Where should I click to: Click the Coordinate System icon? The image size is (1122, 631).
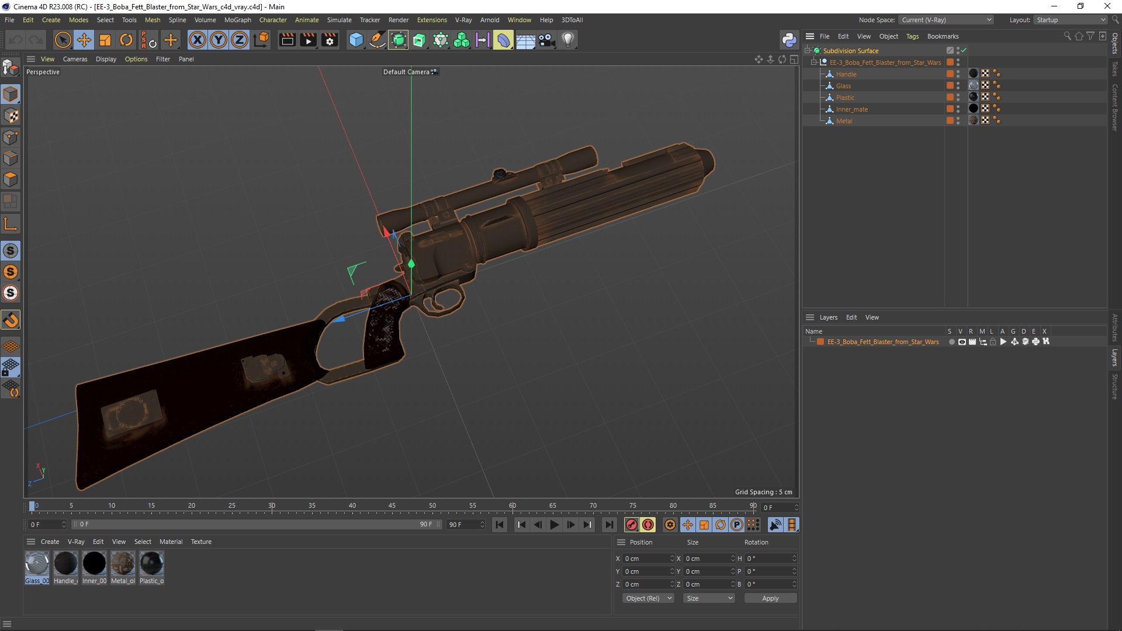coord(262,40)
